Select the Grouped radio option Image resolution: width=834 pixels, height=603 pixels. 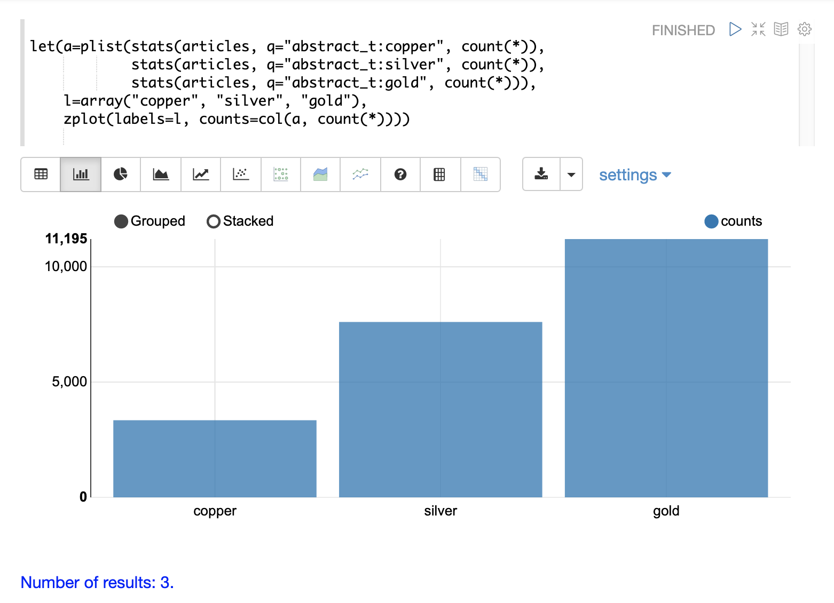point(122,221)
